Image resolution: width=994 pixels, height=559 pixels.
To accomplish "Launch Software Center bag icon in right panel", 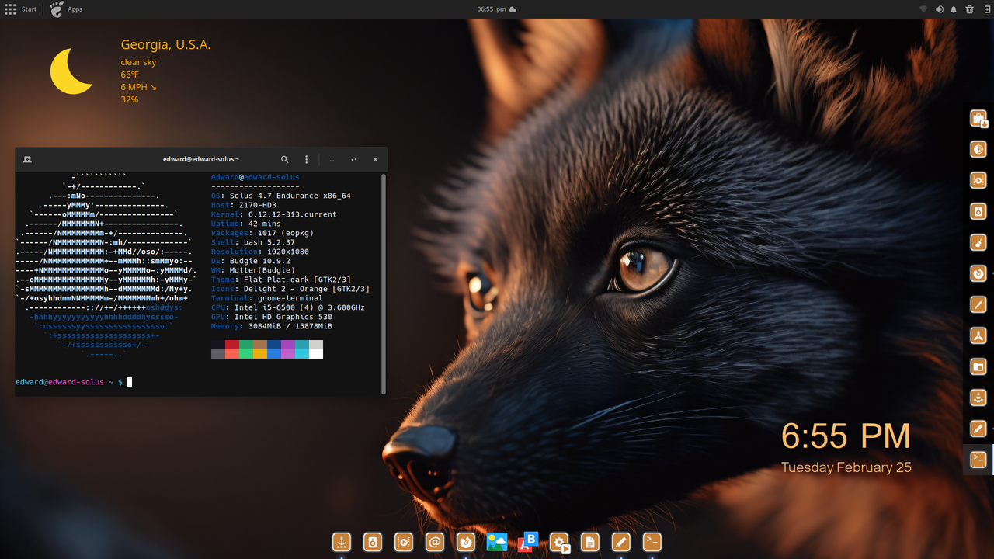I will point(978,119).
